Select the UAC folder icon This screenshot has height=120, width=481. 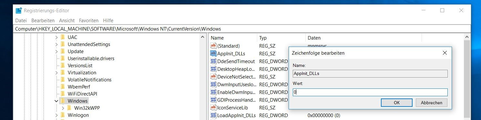63,37
